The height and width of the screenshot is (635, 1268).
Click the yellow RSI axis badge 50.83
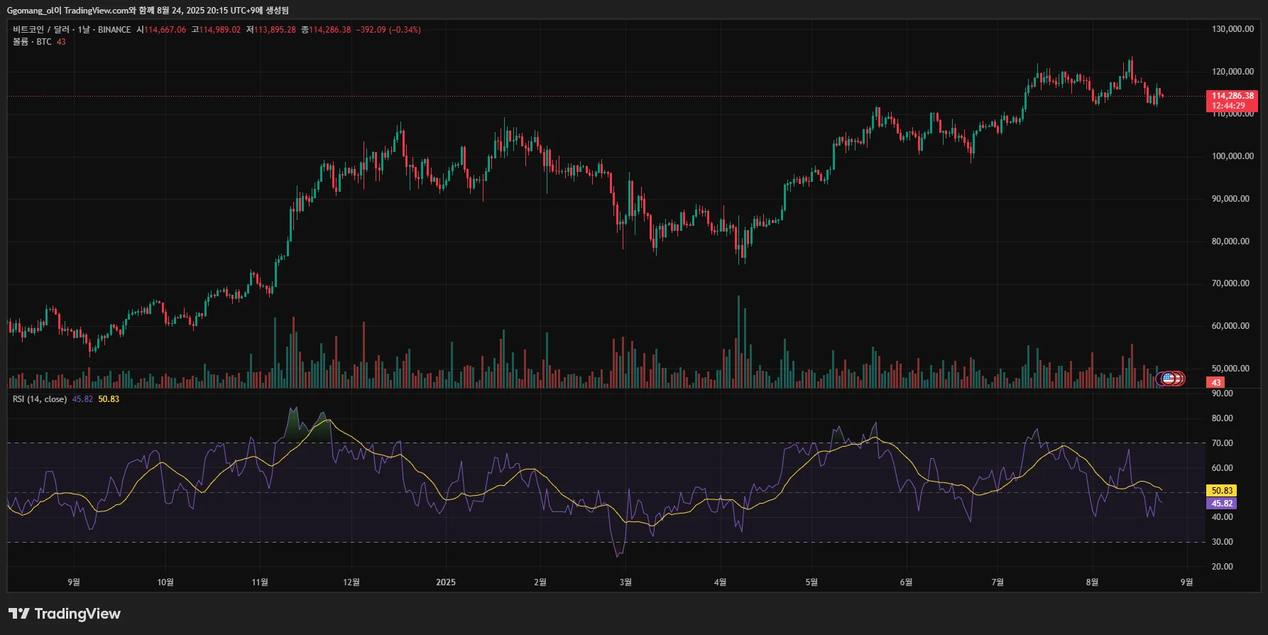point(1222,491)
